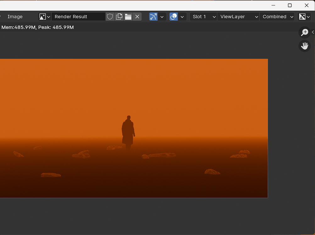Image resolution: width=315 pixels, height=235 pixels.
Task: Open image file with folder icon
Action: pos(128,17)
